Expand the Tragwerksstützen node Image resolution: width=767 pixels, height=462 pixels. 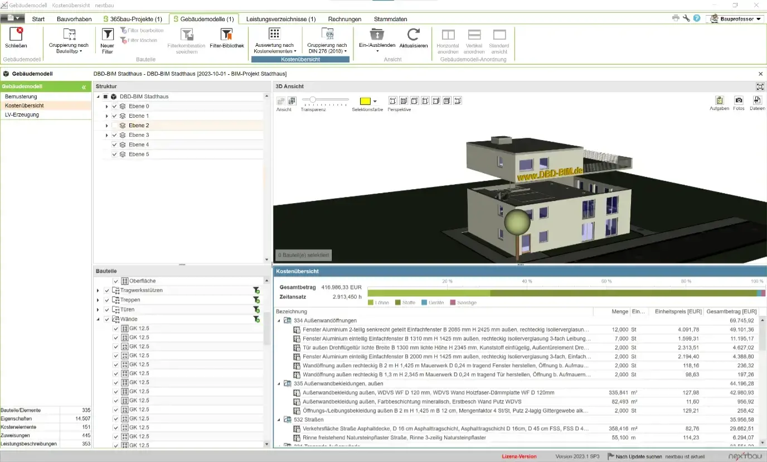pos(98,291)
